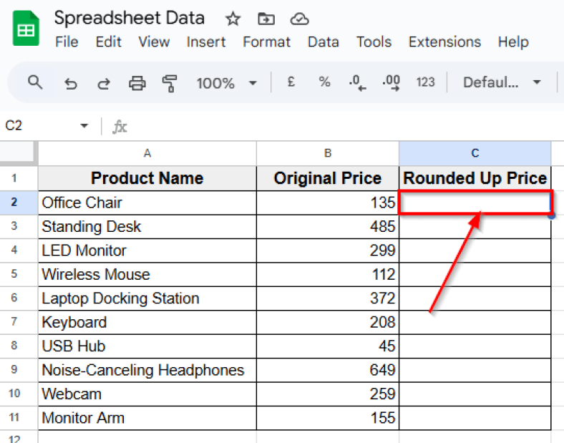Open the File menu
Image resolution: width=564 pixels, height=443 pixels.
[x=67, y=42]
